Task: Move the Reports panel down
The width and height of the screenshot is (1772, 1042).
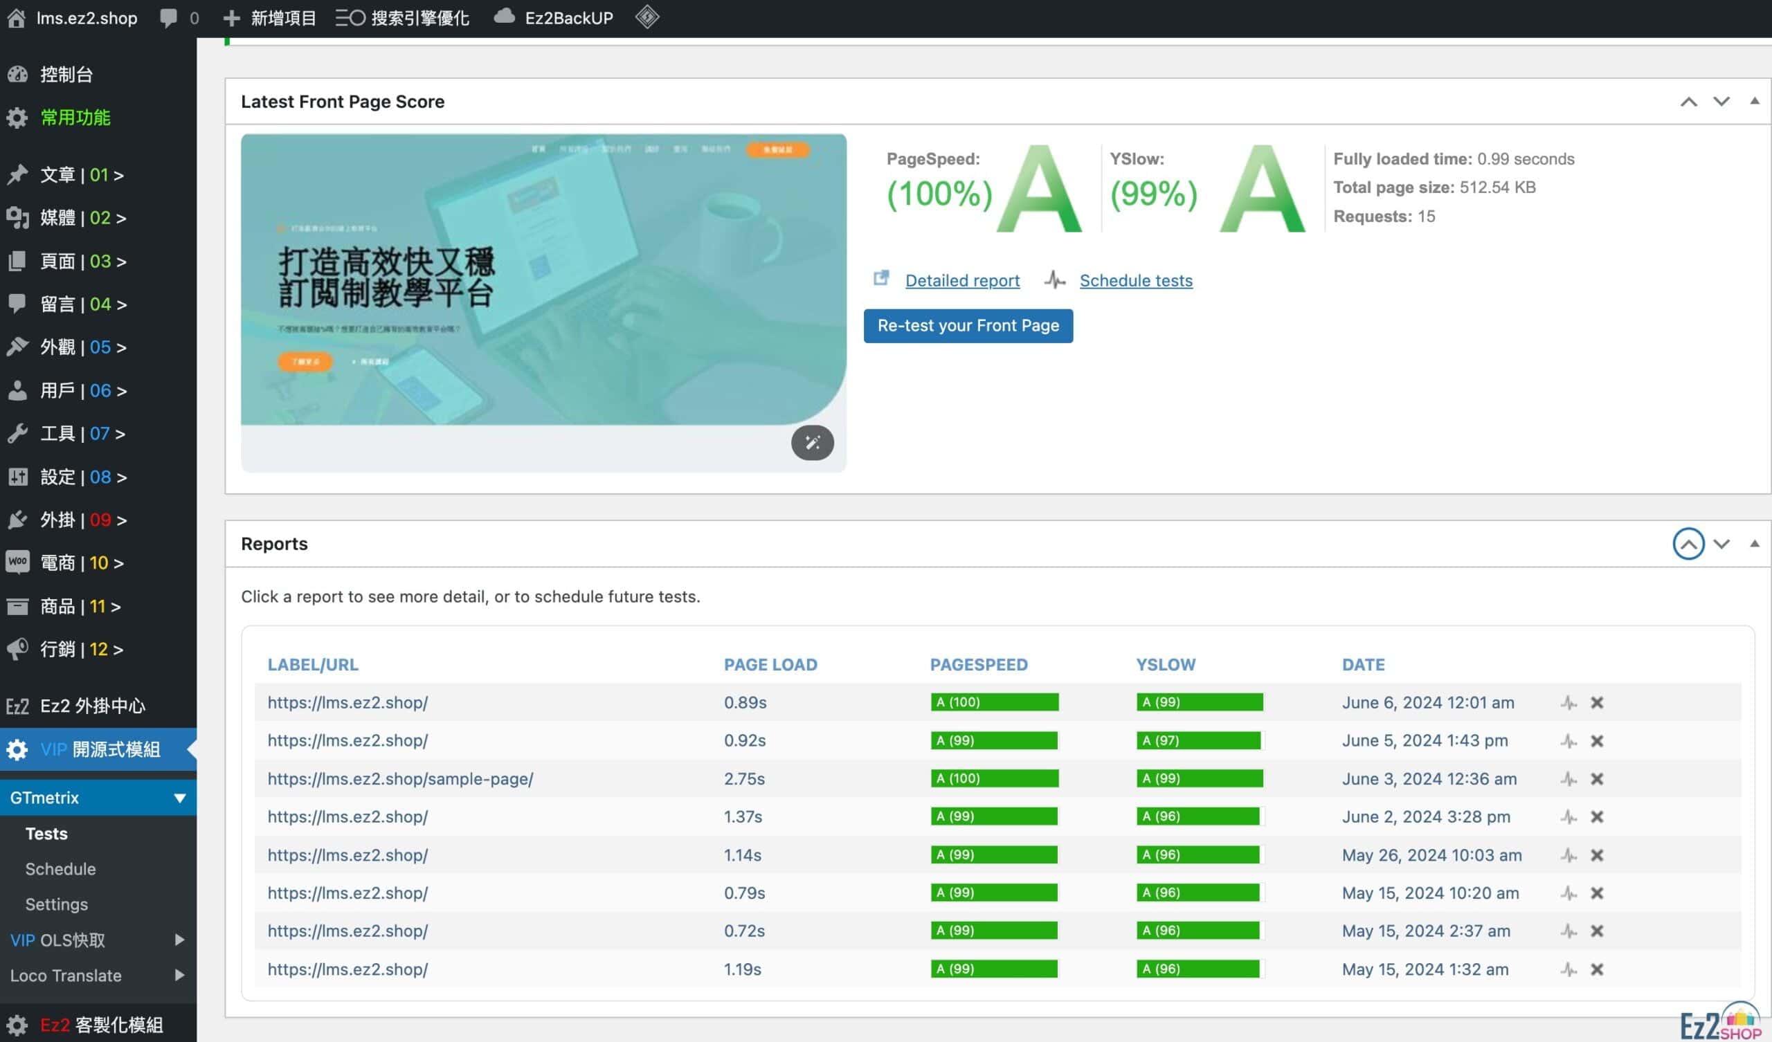Action: [x=1721, y=544]
